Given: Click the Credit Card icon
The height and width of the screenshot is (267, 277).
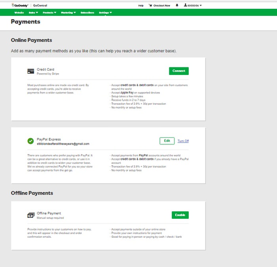Looking at the screenshot, I should (30, 71).
